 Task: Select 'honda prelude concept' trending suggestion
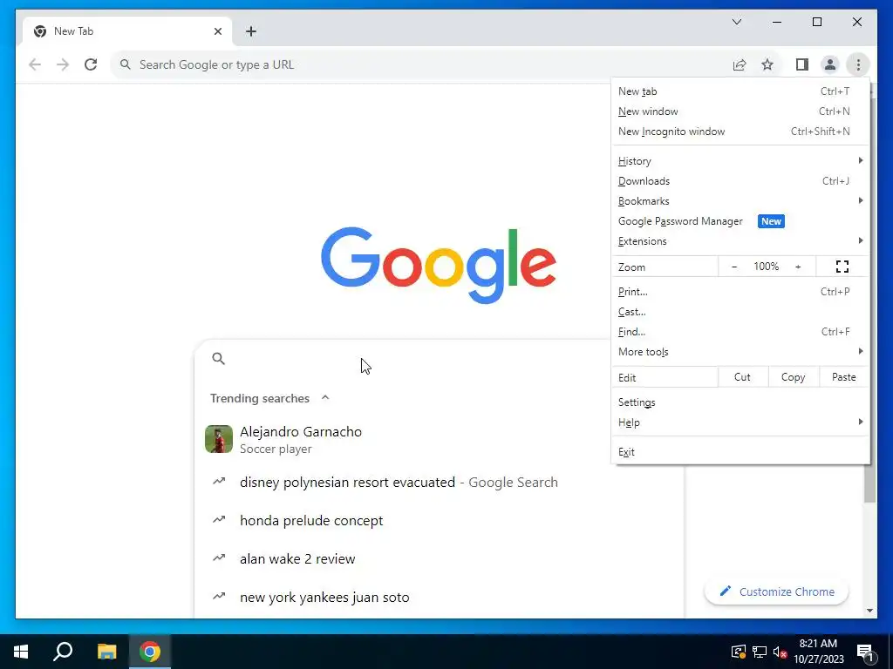[x=311, y=521]
